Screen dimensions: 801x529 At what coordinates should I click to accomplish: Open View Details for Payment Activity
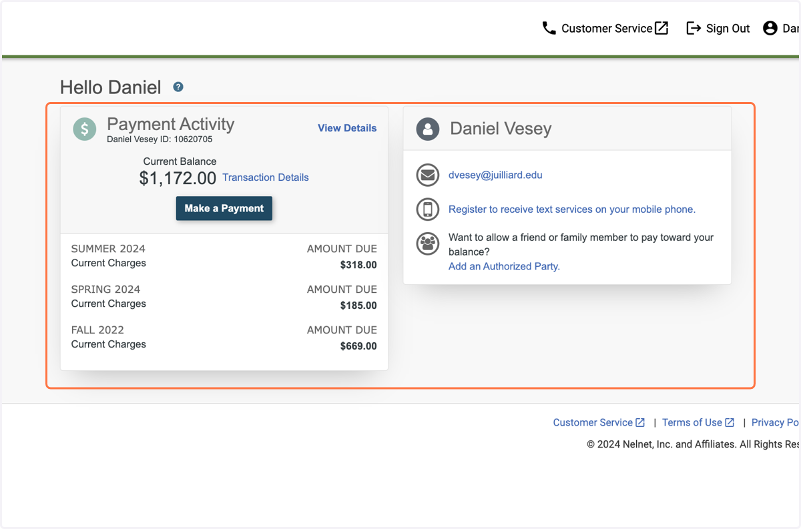coord(347,128)
